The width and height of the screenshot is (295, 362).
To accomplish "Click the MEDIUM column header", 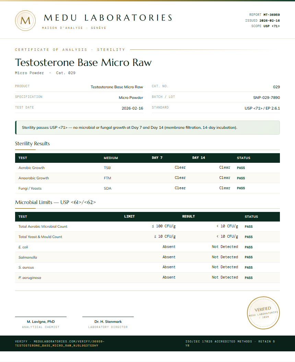I will [111, 158].
